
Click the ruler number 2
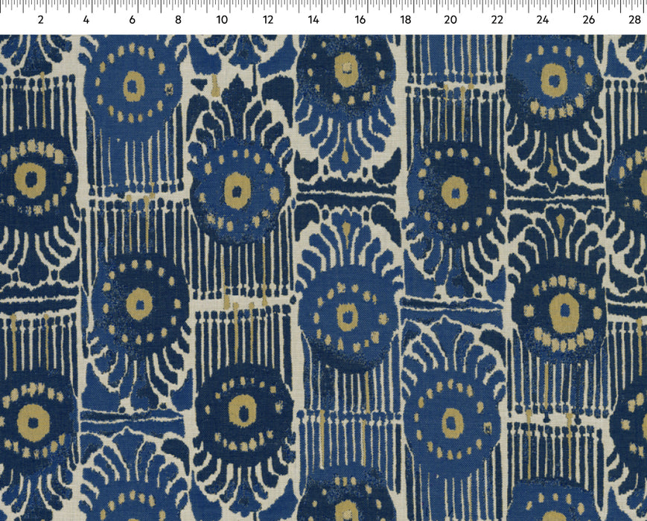(x=40, y=20)
